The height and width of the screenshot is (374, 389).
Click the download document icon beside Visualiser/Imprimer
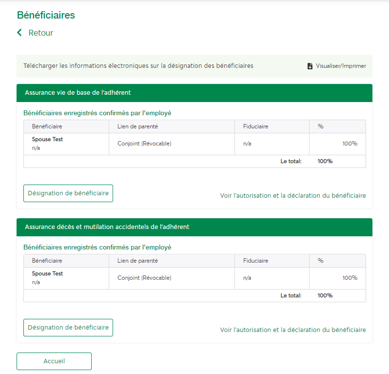tap(310, 66)
